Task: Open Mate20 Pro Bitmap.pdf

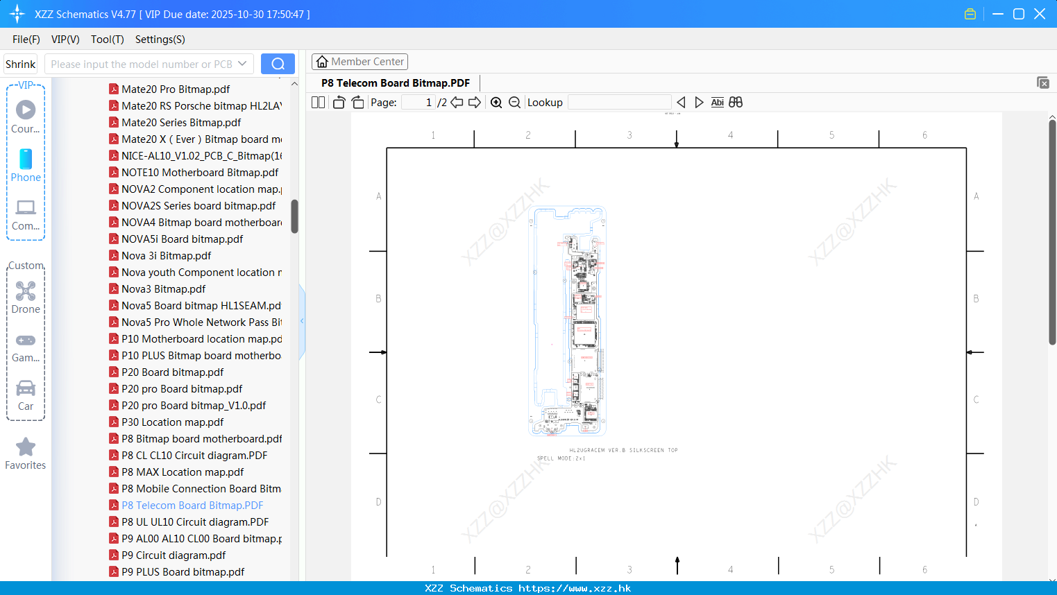Action: coord(176,89)
